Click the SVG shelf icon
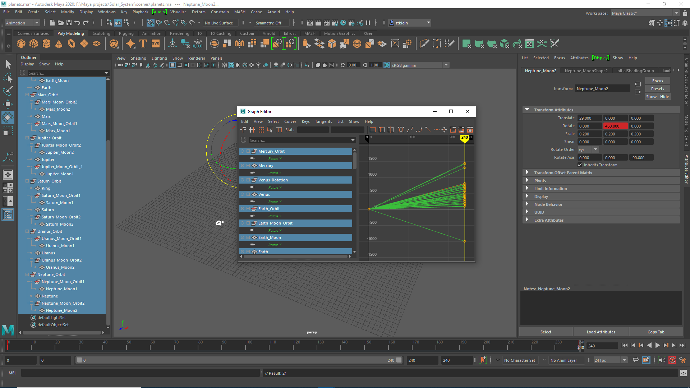Image resolution: width=690 pixels, height=388 pixels. [156, 44]
